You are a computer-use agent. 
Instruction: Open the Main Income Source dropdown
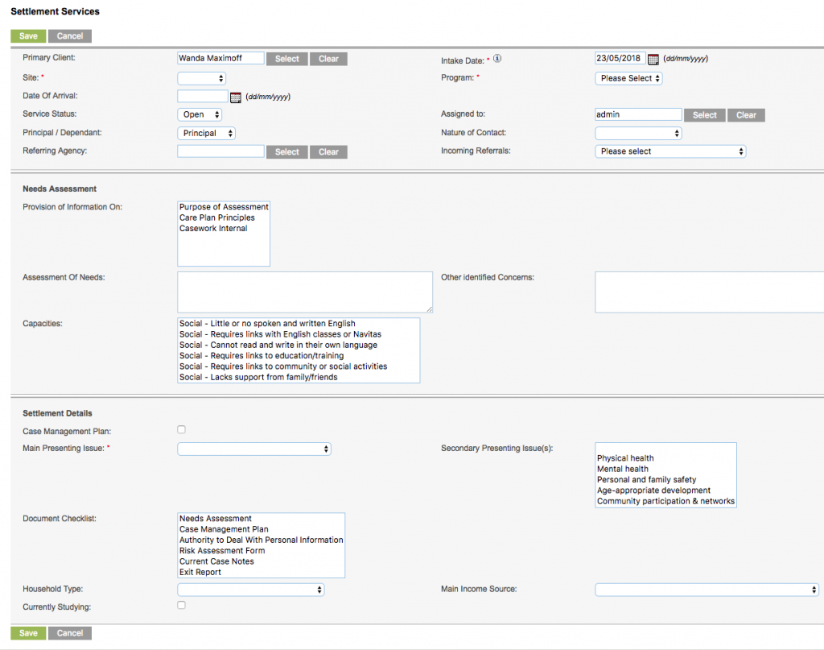[x=706, y=589]
